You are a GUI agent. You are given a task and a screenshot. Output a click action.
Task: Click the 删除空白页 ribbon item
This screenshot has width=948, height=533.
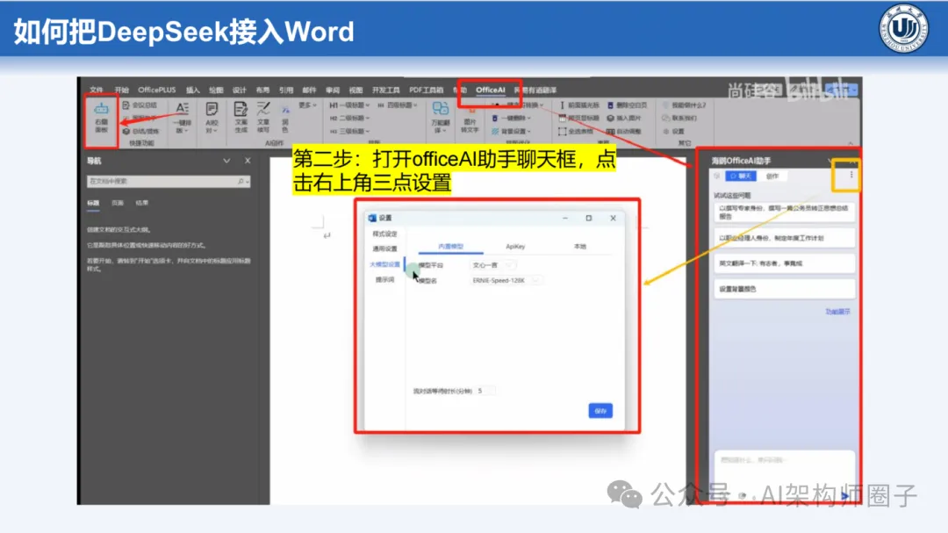click(627, 105)
